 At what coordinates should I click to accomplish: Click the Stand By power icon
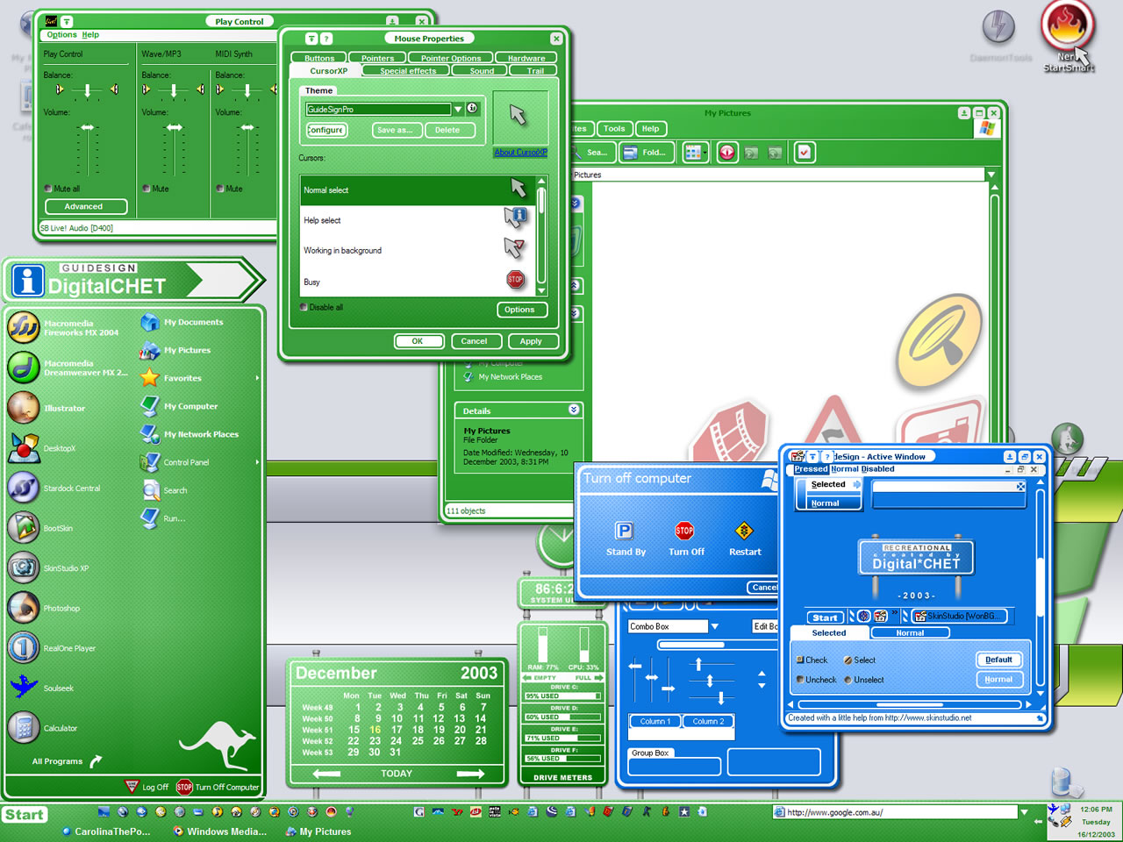tap(625, 531)
